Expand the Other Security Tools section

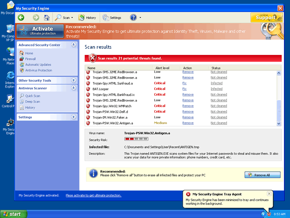(x=74, y=80)
